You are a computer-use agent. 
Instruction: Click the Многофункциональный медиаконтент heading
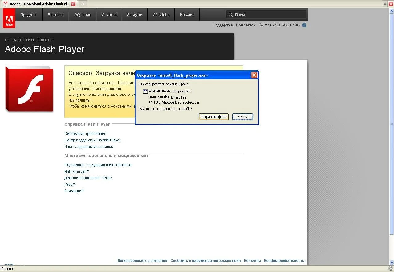click(x=106, y=156)
